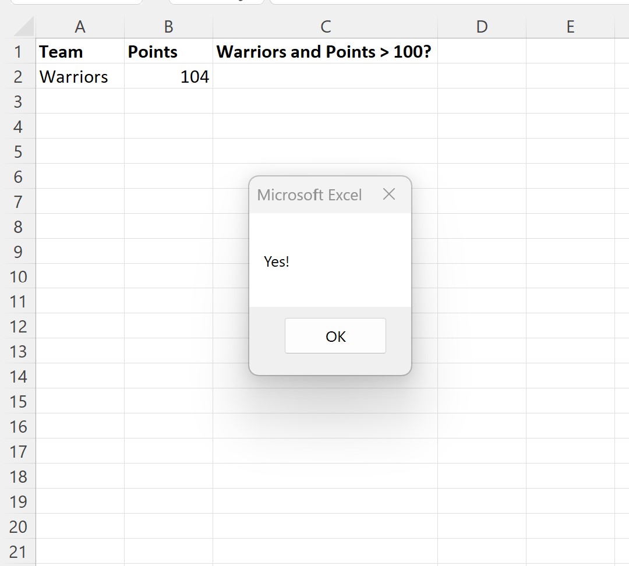Select row 2 header
Image resolution: width=629 pixels, height=566 pixels.
click(18, 76)
